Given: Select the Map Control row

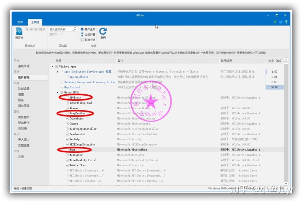Looking at the screenshot, I should pyautogui.click(x=167, y=87).
